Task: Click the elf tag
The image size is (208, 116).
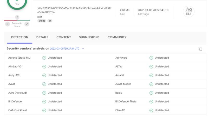Action: click(x=50, y=21)
